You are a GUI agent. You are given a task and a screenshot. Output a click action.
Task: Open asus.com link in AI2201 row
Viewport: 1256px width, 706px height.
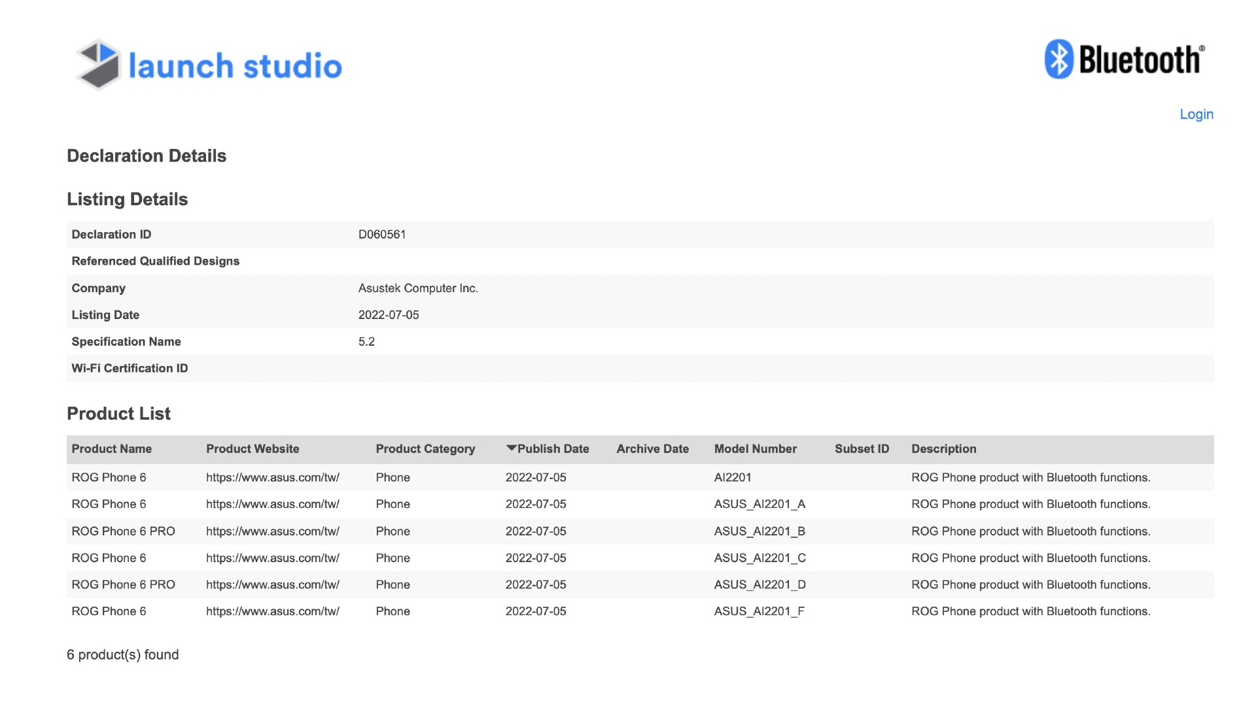tap(273, 478)
